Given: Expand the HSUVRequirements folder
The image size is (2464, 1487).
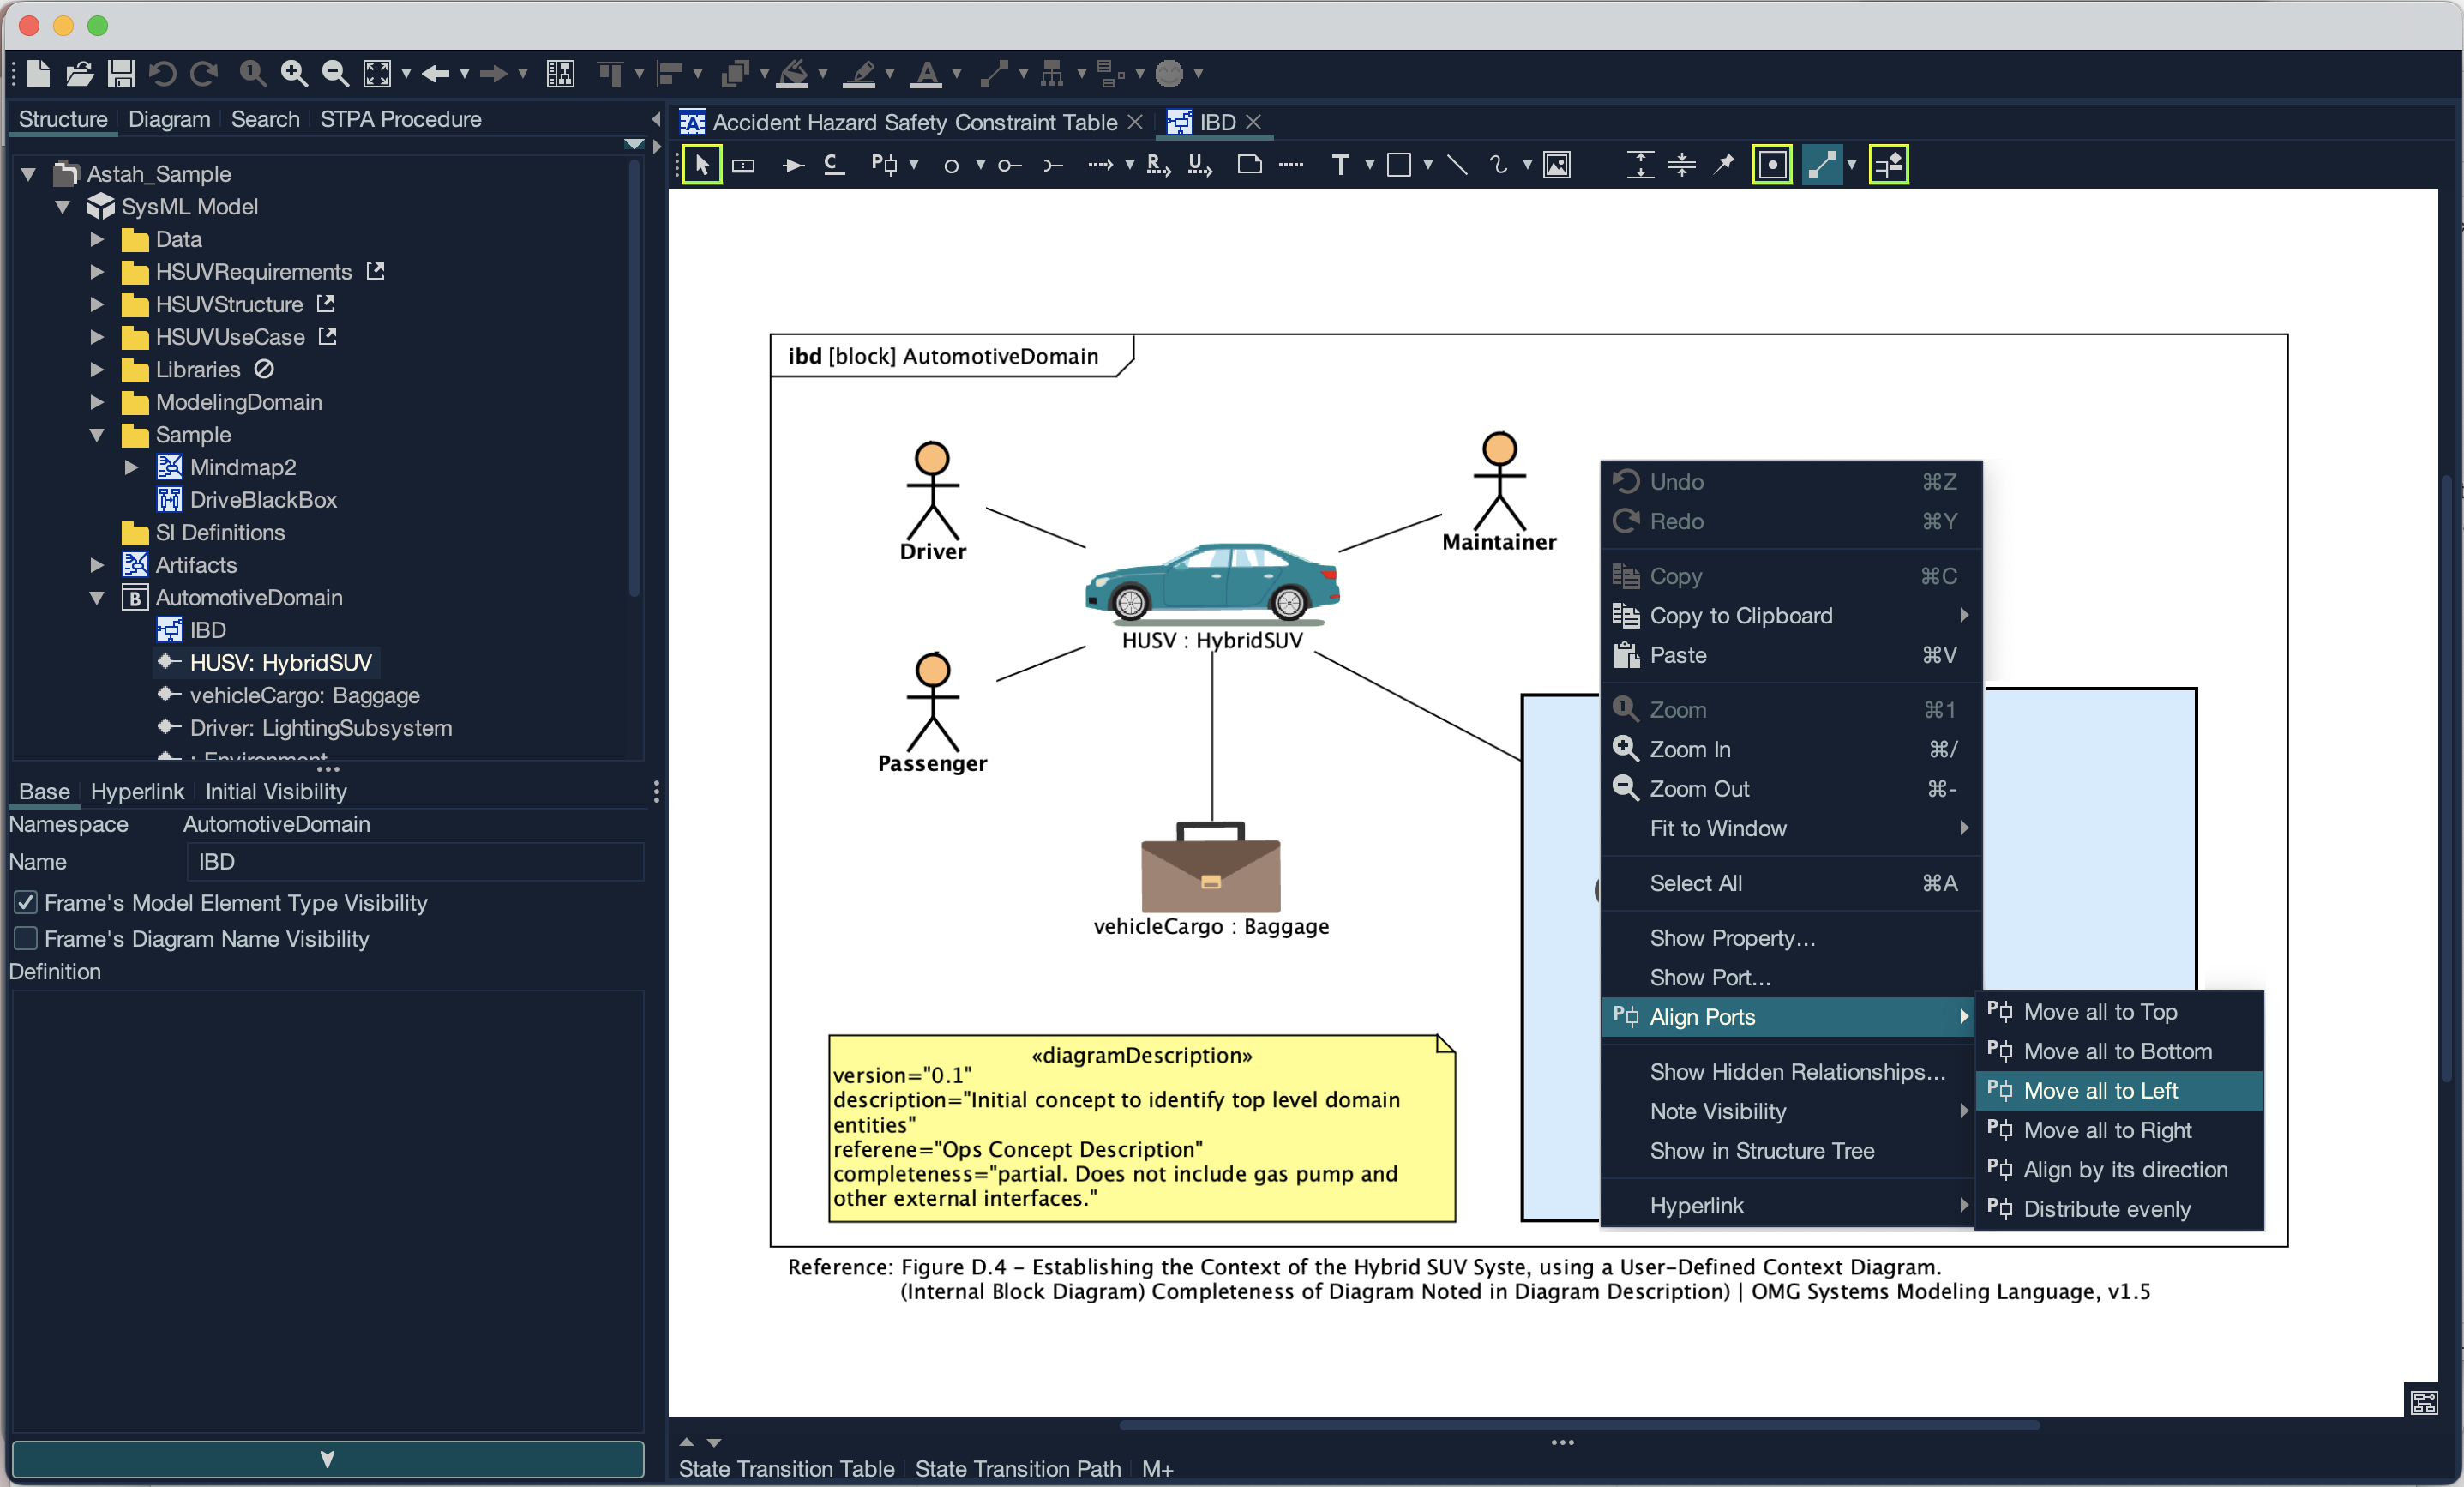Looking at the screenshot, I should (97, 272).
